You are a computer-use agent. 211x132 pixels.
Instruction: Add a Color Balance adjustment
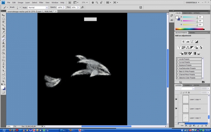coord(188,48)
